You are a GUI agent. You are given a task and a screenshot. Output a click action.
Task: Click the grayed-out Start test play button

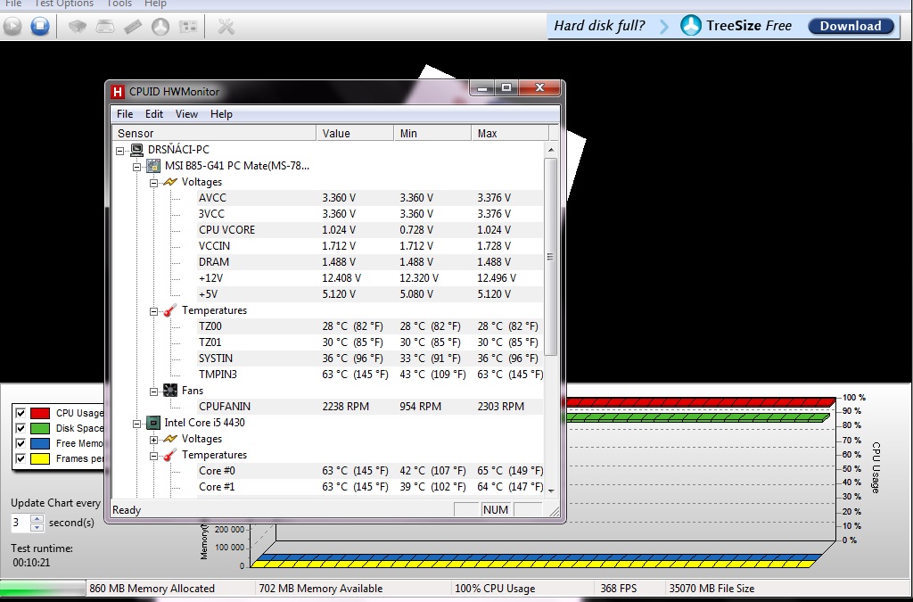12,26
